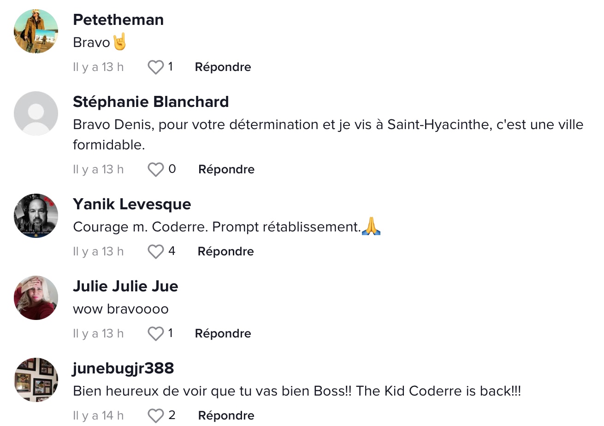Image resolution: width=604 pixels, height=426 pixels.
Task: Tap the heart on Yanik Levesque's comment
Action: click(156, 252)
